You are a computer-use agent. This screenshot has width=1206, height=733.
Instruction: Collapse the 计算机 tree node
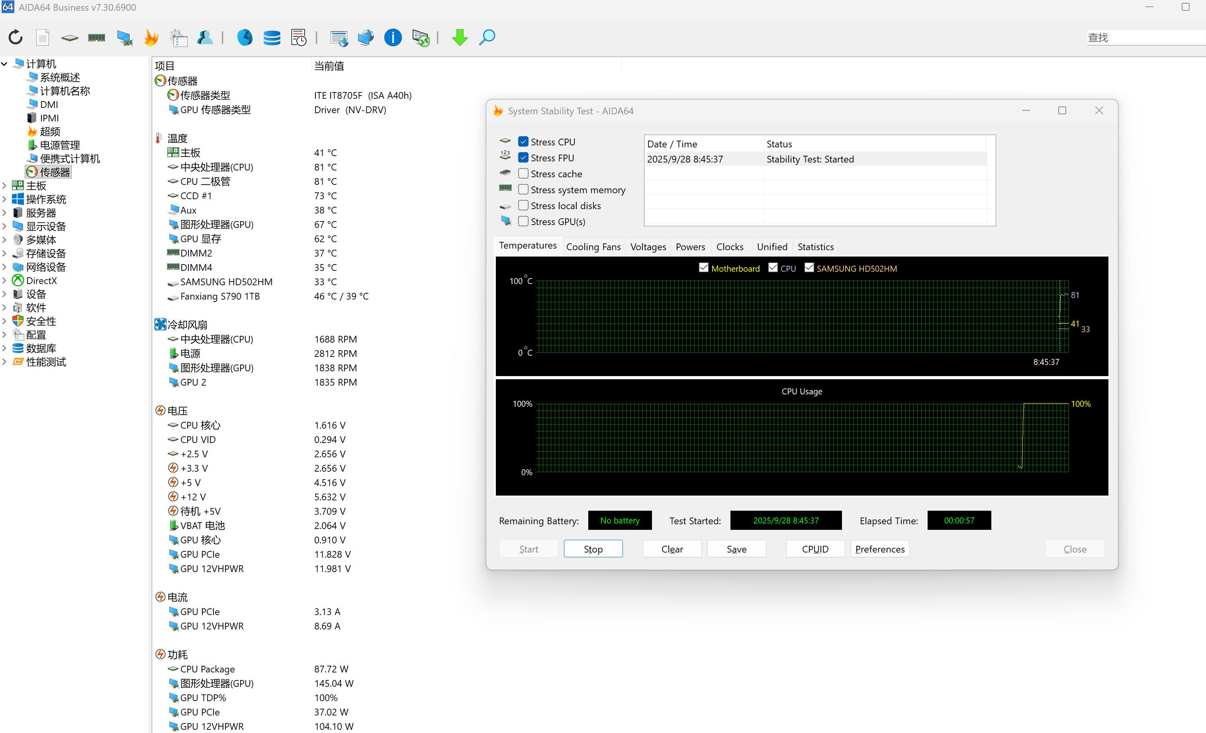pos(4,64)
